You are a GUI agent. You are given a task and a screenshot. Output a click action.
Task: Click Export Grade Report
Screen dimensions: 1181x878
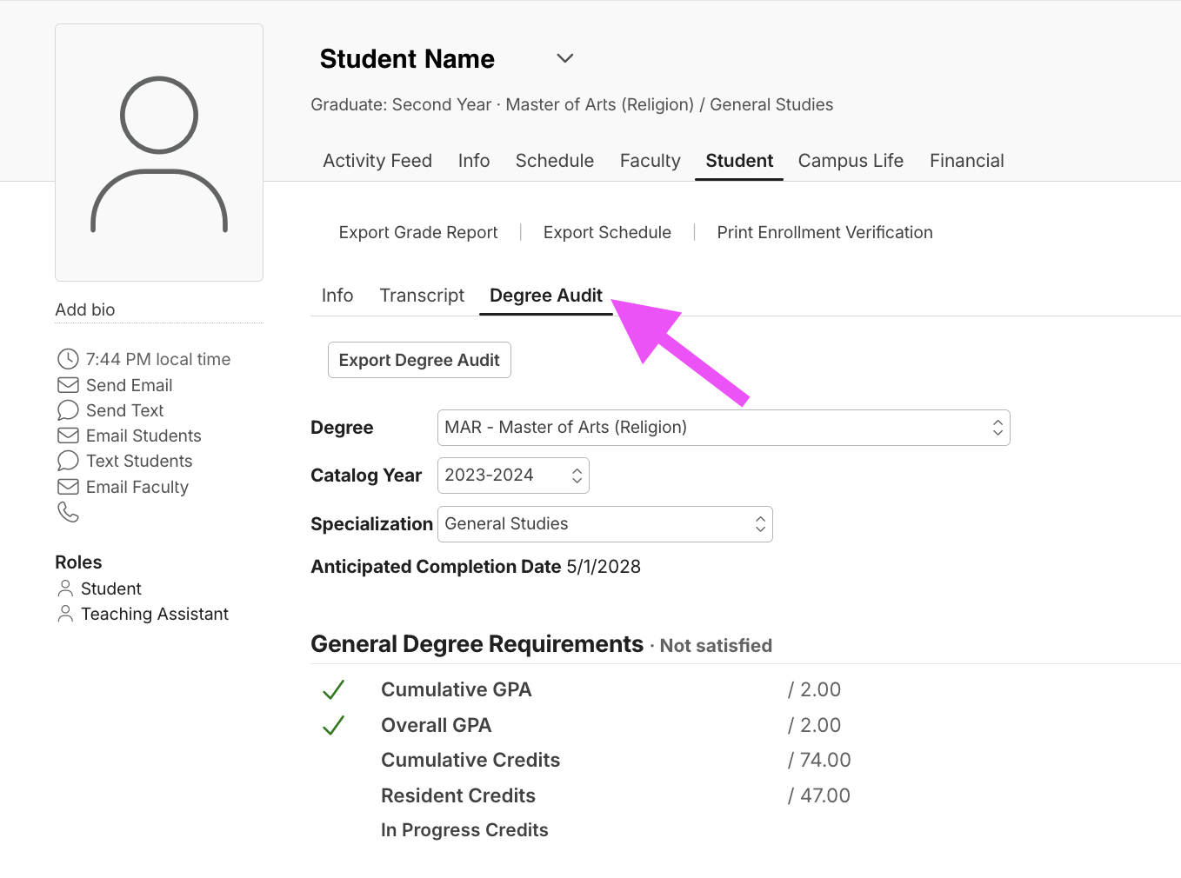coord(418,232)
